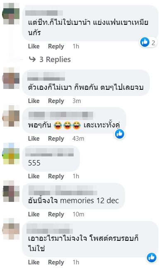Reply to the comment posted 43m ago

(x=56, y=139)
